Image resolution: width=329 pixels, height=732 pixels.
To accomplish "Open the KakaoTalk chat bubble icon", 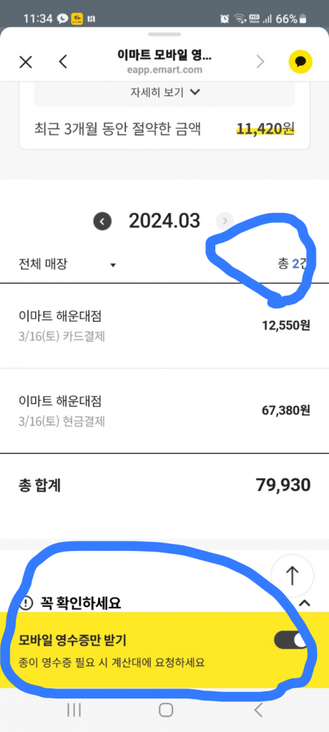I will coord(300,61).
